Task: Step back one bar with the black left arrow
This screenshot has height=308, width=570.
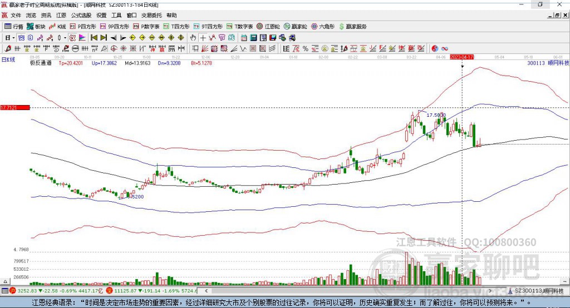Action: tap(114, 38)
